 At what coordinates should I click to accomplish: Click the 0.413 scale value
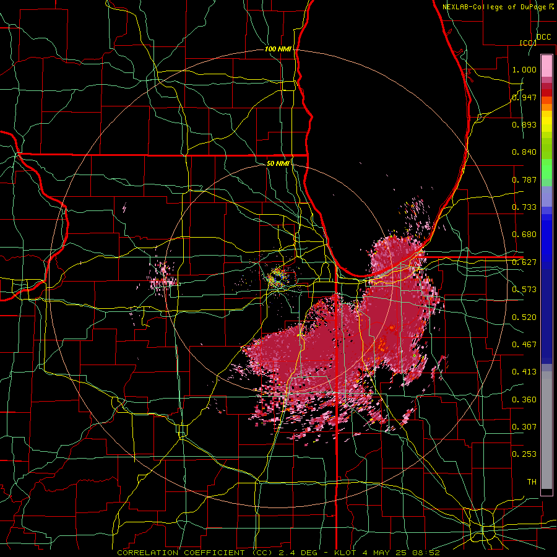coord(524,372)
